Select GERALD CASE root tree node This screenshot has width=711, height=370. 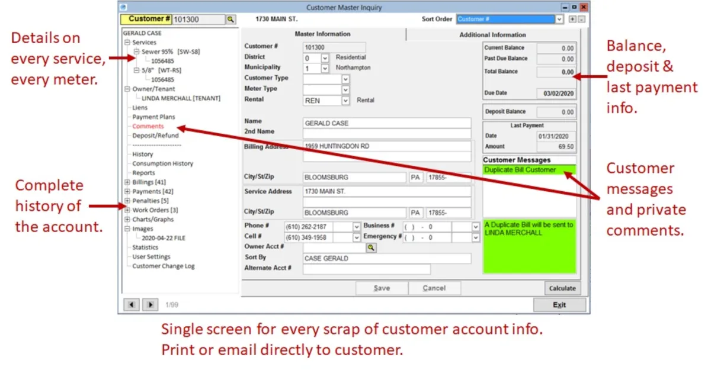[142, 33]
